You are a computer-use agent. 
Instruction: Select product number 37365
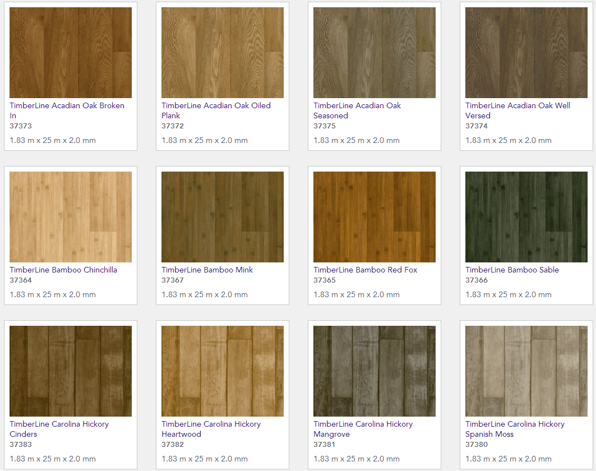point(325,280)
